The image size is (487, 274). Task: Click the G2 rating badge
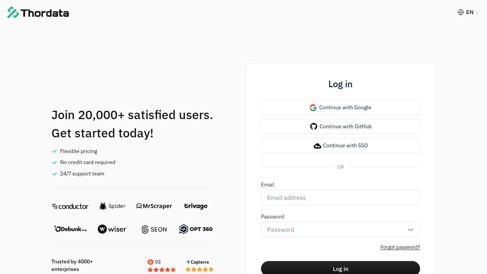pyautogui.click(x=161, y=266)
